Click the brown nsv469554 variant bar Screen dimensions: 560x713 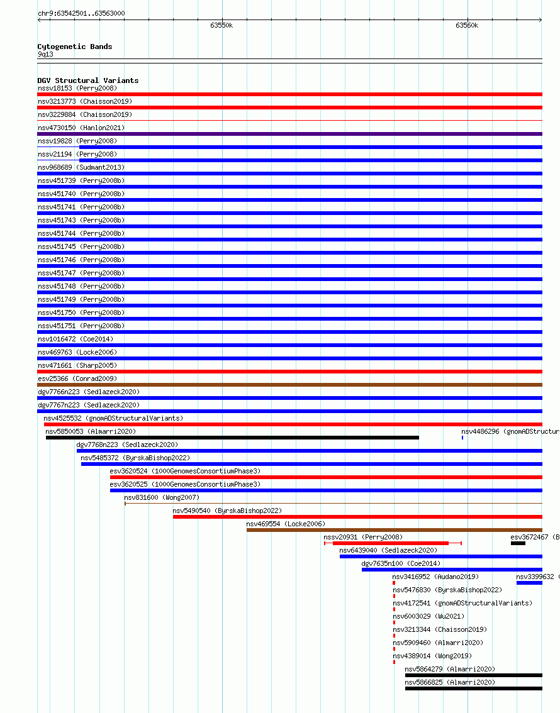(395, 530)
